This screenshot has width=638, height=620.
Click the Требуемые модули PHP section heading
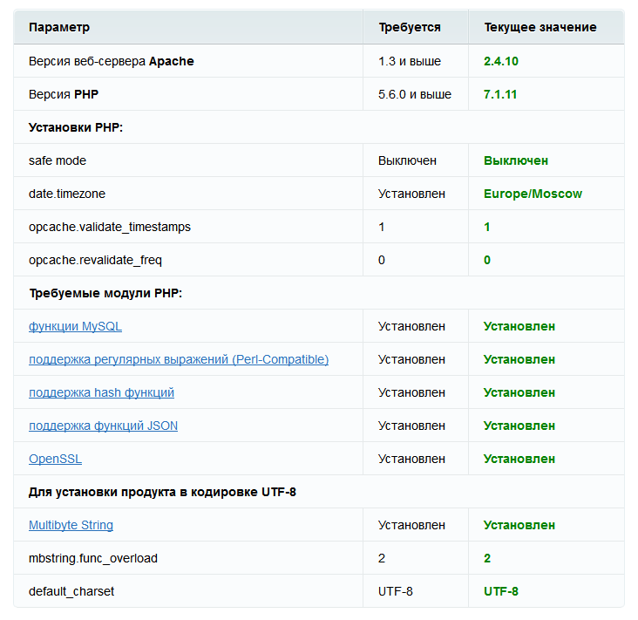(x=105, y=293)
